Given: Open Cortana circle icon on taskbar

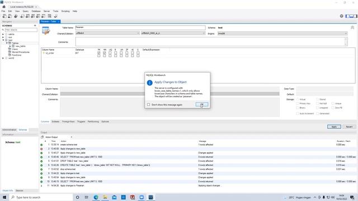Looking at the screenshot, I should [x=77, y=197].
